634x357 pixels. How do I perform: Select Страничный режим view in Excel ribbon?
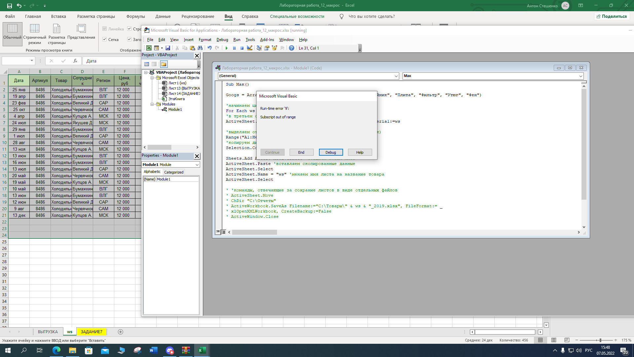[x=35, y=33]
